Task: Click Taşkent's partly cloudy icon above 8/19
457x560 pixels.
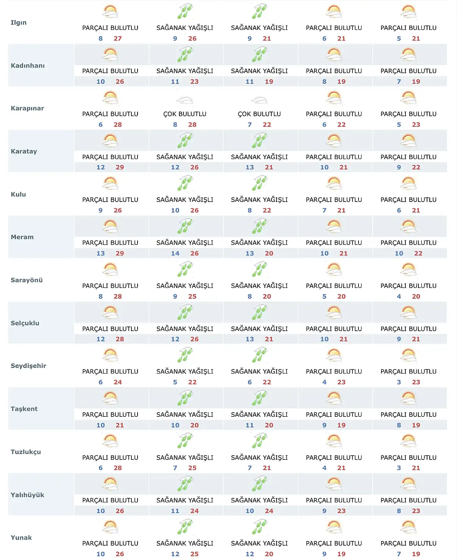Action: (408, 398)
